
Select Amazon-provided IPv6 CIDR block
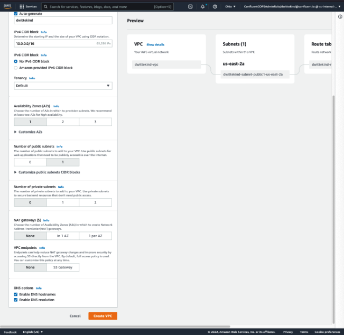coord(15,68)
